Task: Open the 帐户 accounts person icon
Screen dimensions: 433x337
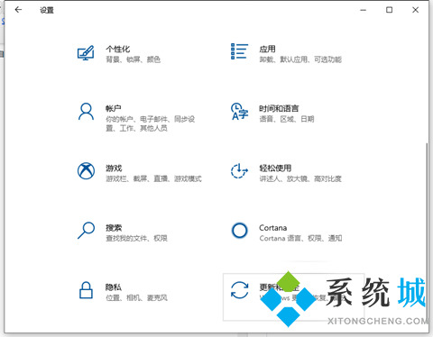Action: point(86,112)
